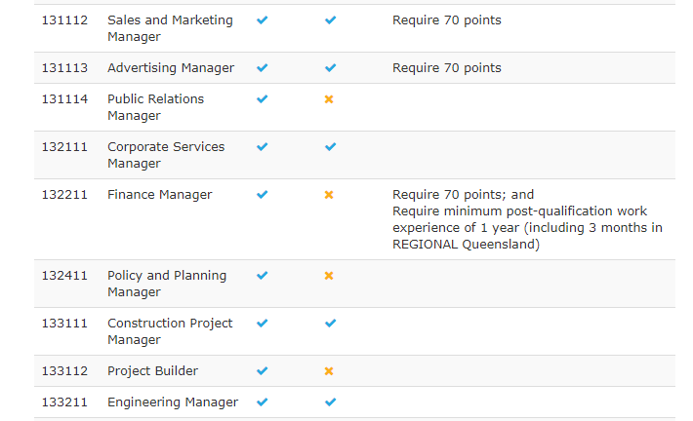
Task: Click the second checkmark for Corporate Services Manager
Action: [x=330, y=147]
